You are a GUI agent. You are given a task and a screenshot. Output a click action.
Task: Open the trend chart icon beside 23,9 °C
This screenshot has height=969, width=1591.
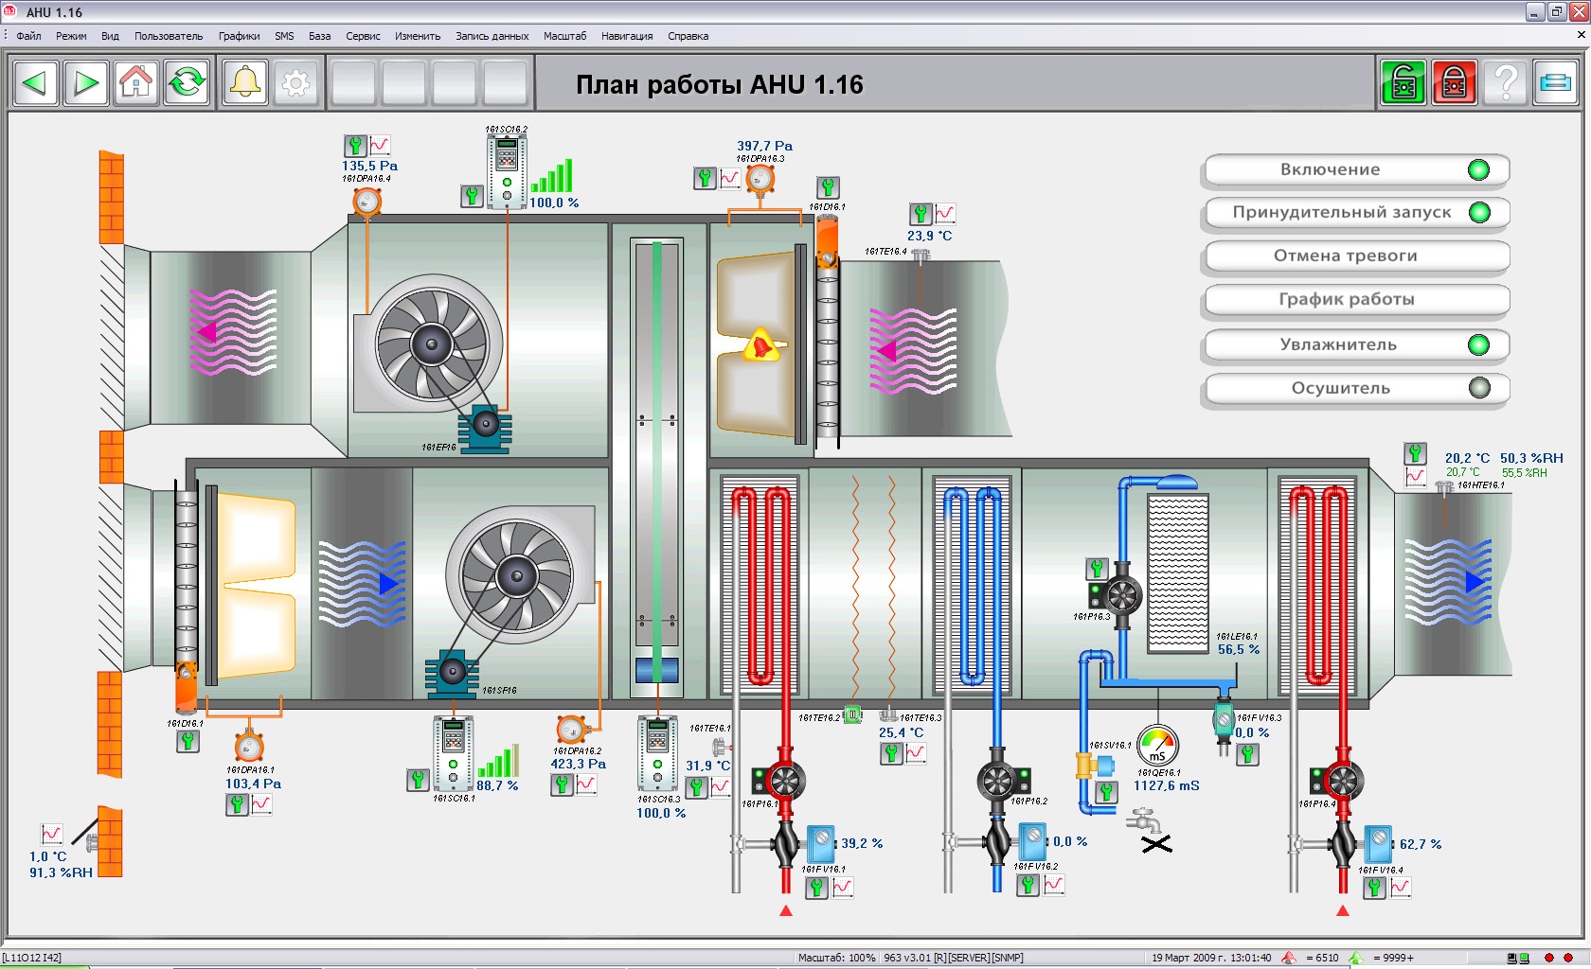[944, 214]
